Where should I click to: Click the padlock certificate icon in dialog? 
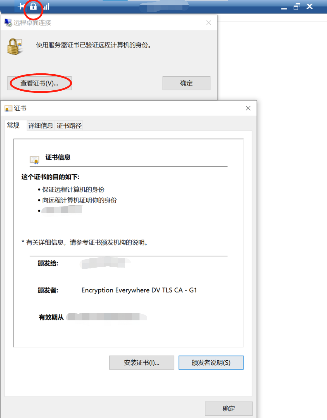click(x=15, y=47)
